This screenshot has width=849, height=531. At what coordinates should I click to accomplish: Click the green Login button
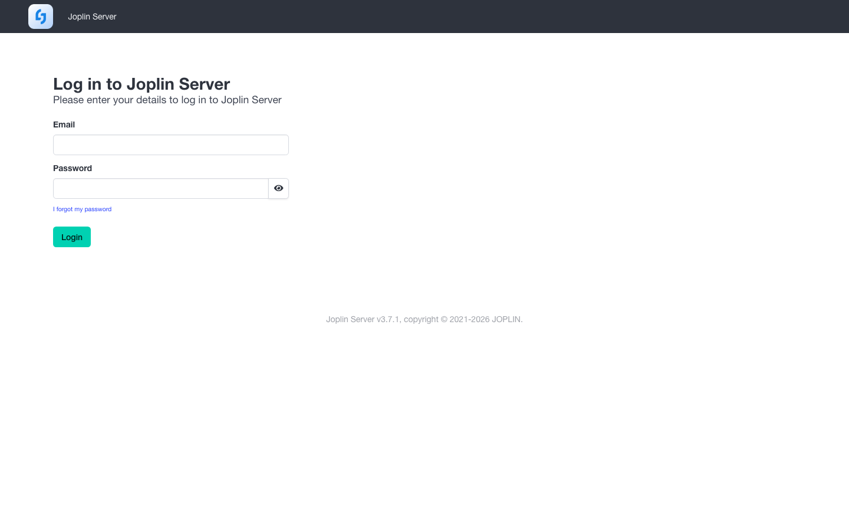coord(72,237)
